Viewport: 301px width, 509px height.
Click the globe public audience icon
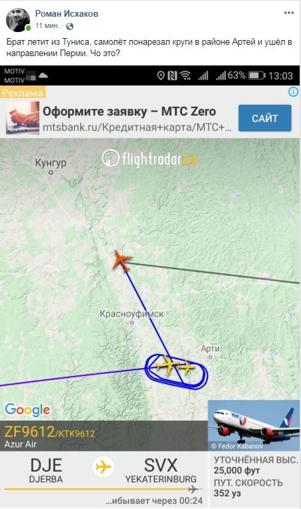69,26
